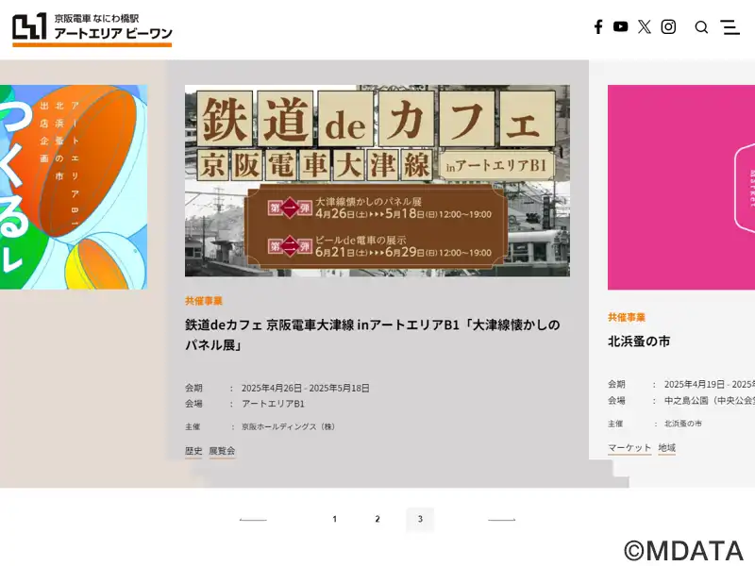Screen dimensions: 755x566
Task: Select pagination page 2
Action: click(x=377, y=520)
